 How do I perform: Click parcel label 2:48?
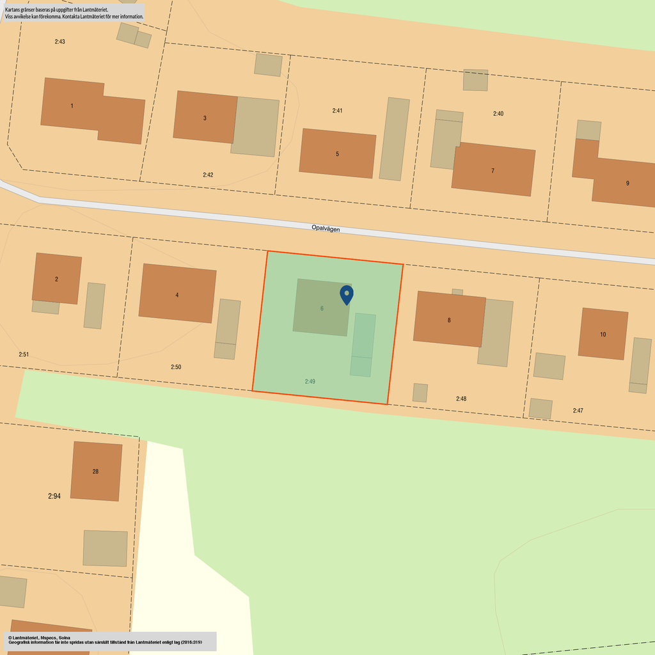(x=461, y=399)
